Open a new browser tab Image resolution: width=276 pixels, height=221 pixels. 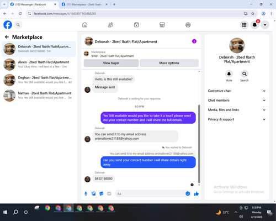(114, 4)
